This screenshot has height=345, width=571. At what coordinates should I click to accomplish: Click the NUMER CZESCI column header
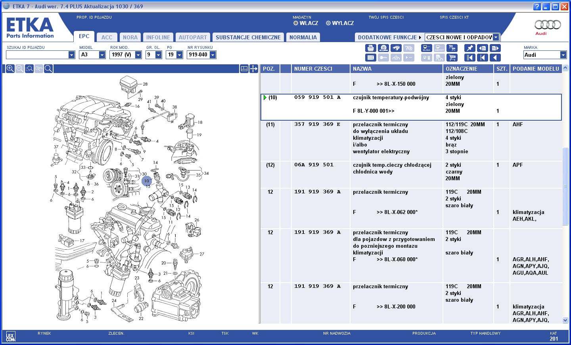[x=321, y=69]
